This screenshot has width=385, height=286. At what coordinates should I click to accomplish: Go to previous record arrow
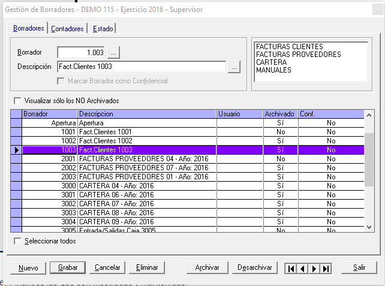coord(302,269)
